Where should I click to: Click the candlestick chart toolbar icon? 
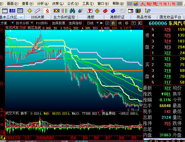point(5,11)
